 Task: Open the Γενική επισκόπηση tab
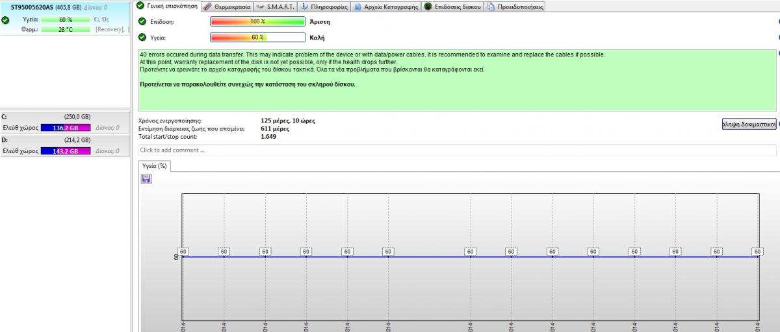pyautogui.click(x=167, y=6)
